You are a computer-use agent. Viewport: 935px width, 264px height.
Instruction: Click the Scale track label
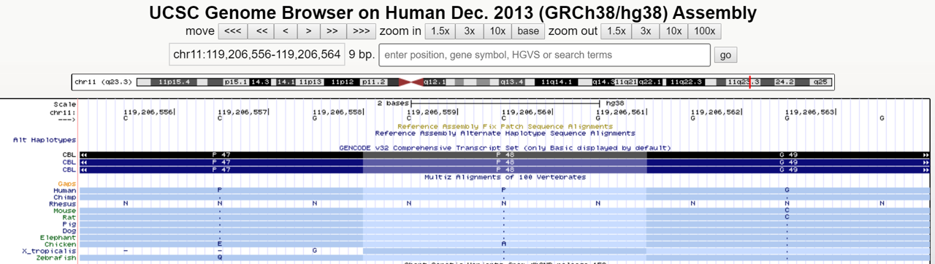tap(65, 104)
